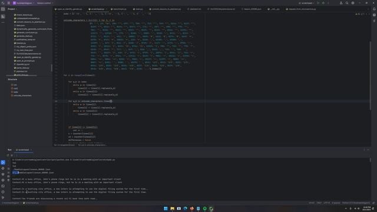Close the scratchpad tab in Run panel
Image resolution: width=377 pixels, height=212 pixels.
[31, 150]
